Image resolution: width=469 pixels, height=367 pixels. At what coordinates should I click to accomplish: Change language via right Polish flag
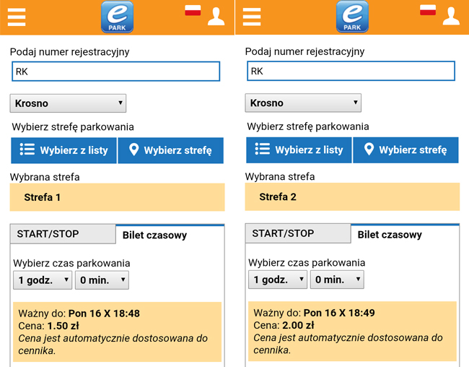(428, 10)
